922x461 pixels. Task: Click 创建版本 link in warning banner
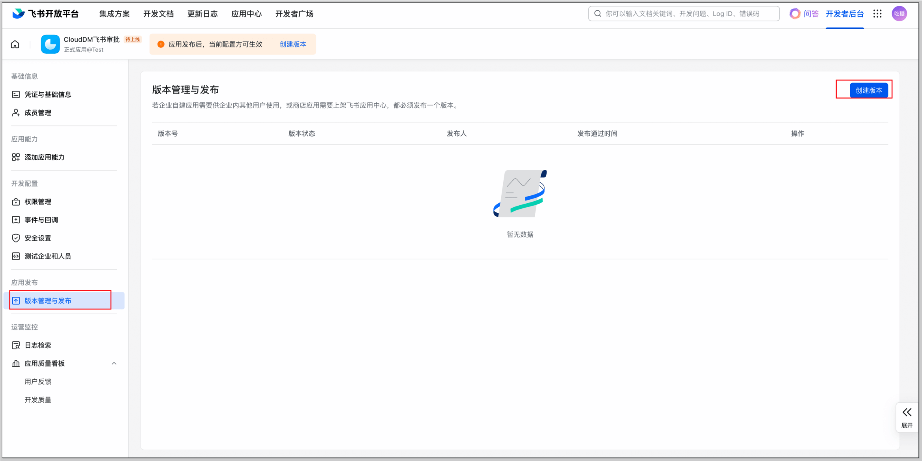(292, 44)
